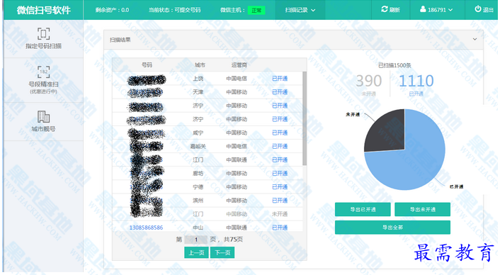This screenshot has width=500, height=275.
Task: Click 已开通 status in 嘉峪关 row
Action: [280, 146]
